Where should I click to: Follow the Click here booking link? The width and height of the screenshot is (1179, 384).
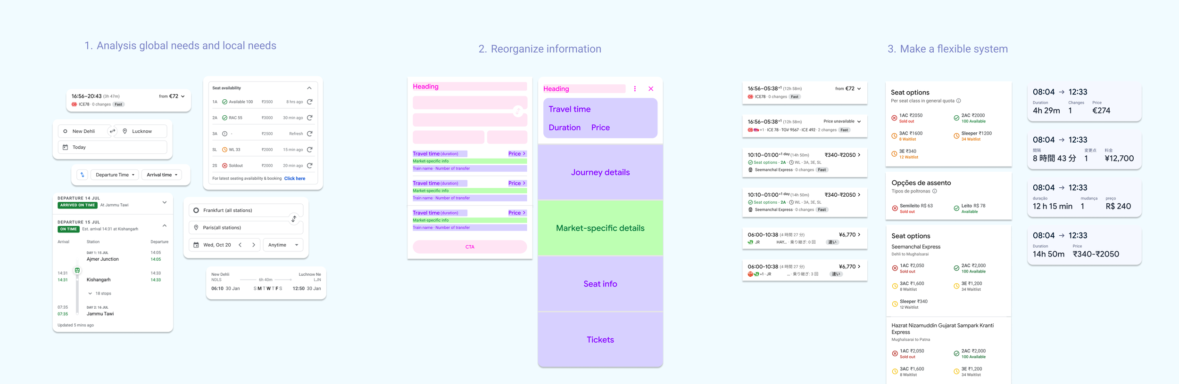click(295, 178)
